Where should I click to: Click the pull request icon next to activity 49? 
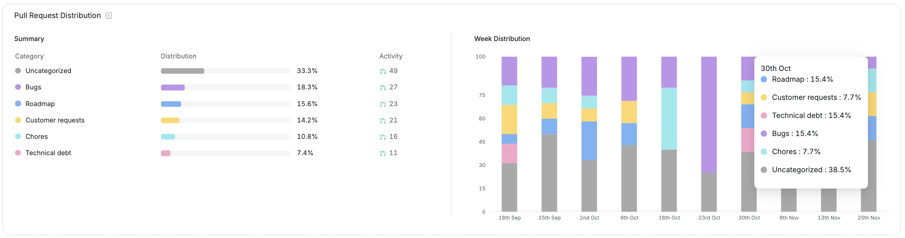click(383, 71)
